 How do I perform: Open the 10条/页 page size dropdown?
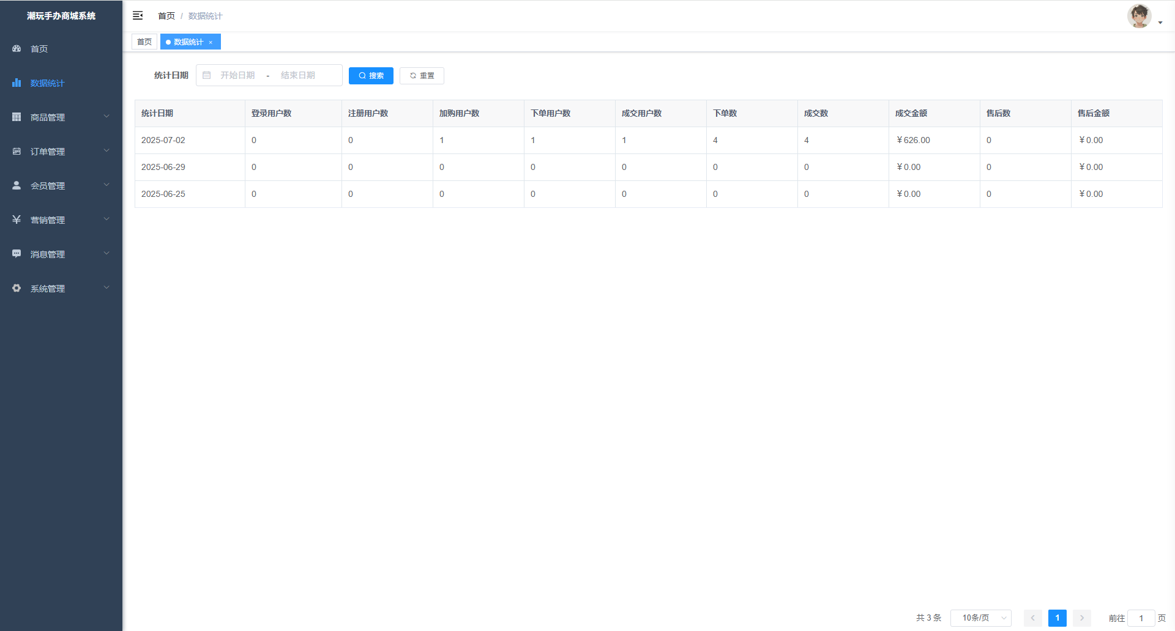pyautogui.click(x=980, y=618)
